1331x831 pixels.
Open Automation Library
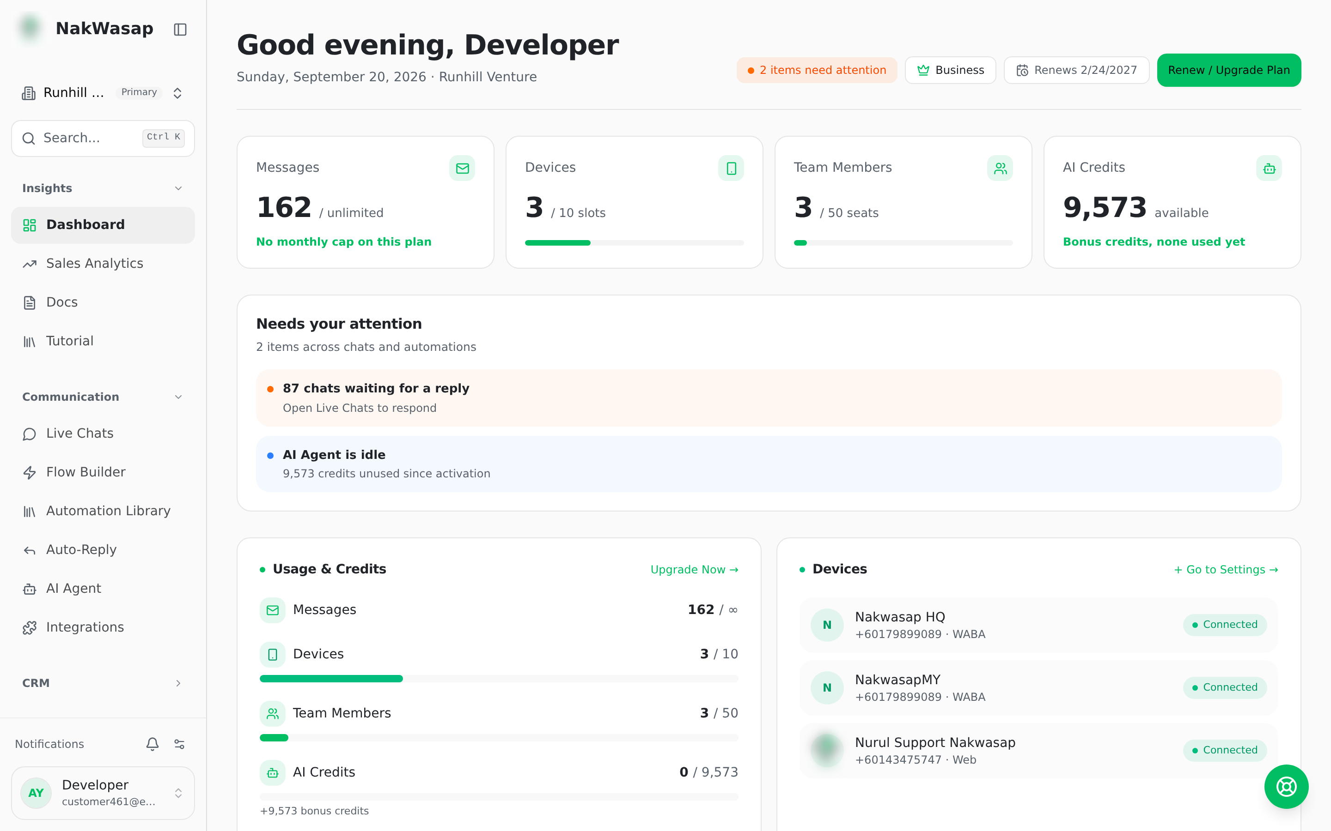click(x=103, y=511)
